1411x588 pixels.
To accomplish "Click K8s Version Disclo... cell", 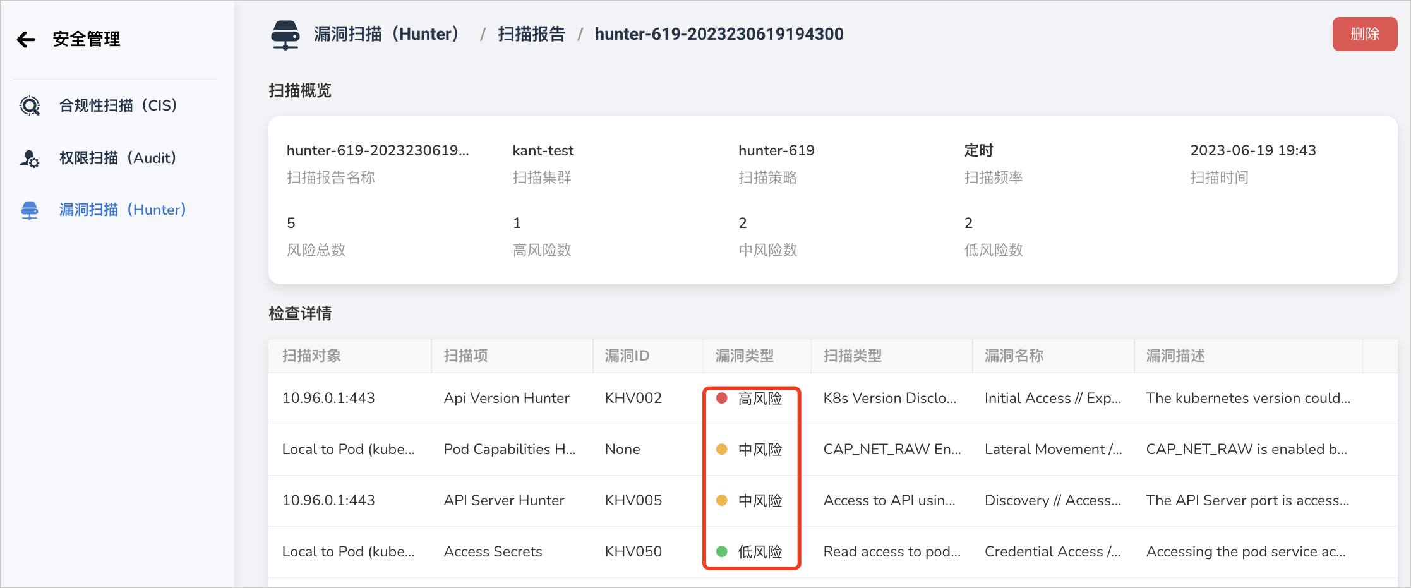I will pyautogui.click(x=889, y=398).
